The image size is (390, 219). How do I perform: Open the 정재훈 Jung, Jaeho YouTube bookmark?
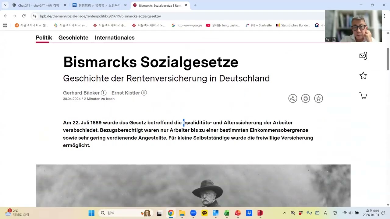point(223,25)
